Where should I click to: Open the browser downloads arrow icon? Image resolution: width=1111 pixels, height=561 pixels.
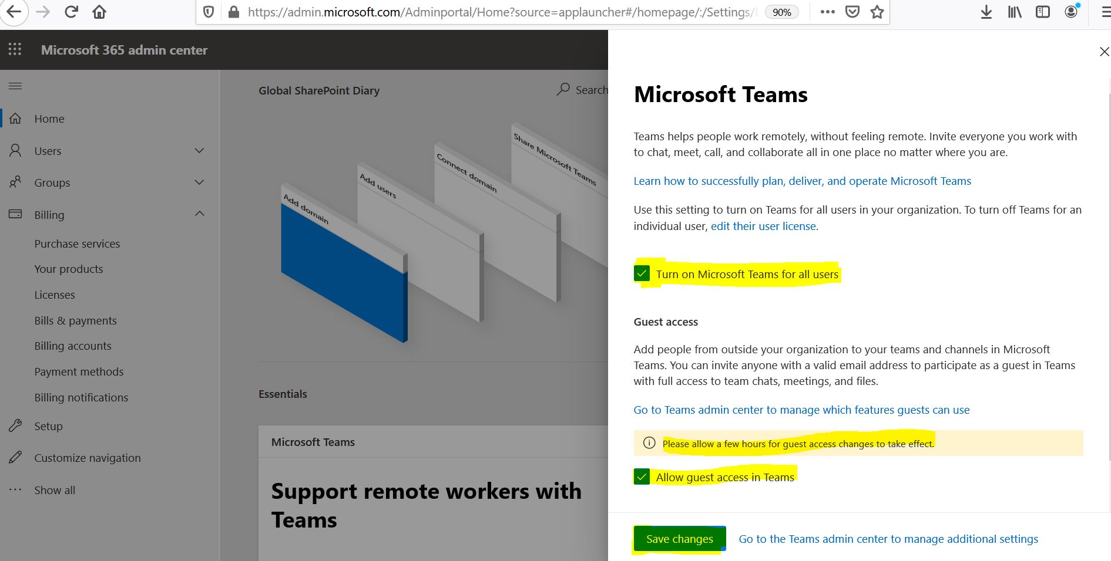(x=986, y=12)
